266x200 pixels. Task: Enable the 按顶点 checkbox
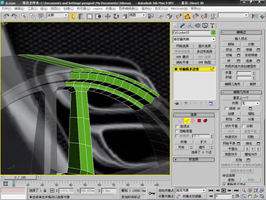tap(177, 126)
